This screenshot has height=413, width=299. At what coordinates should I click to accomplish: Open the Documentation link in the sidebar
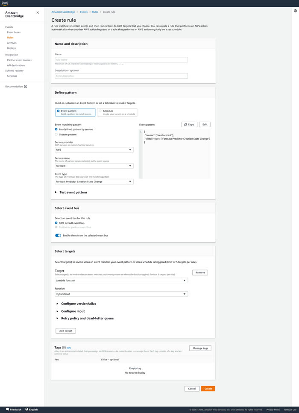[x=14, y=87]
